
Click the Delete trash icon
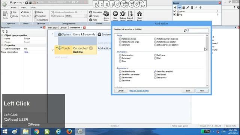coord(36,12)
